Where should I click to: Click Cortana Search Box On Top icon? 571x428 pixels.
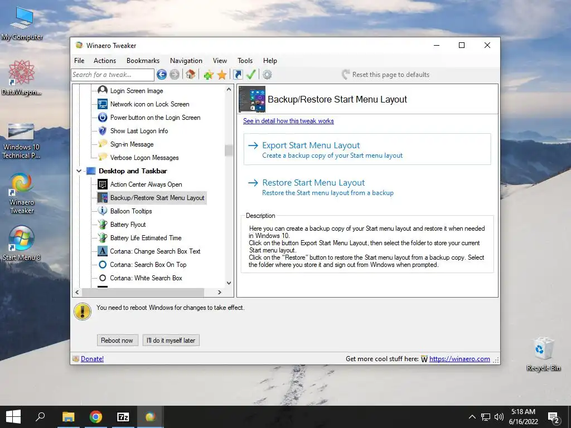(x=103, y=265)
